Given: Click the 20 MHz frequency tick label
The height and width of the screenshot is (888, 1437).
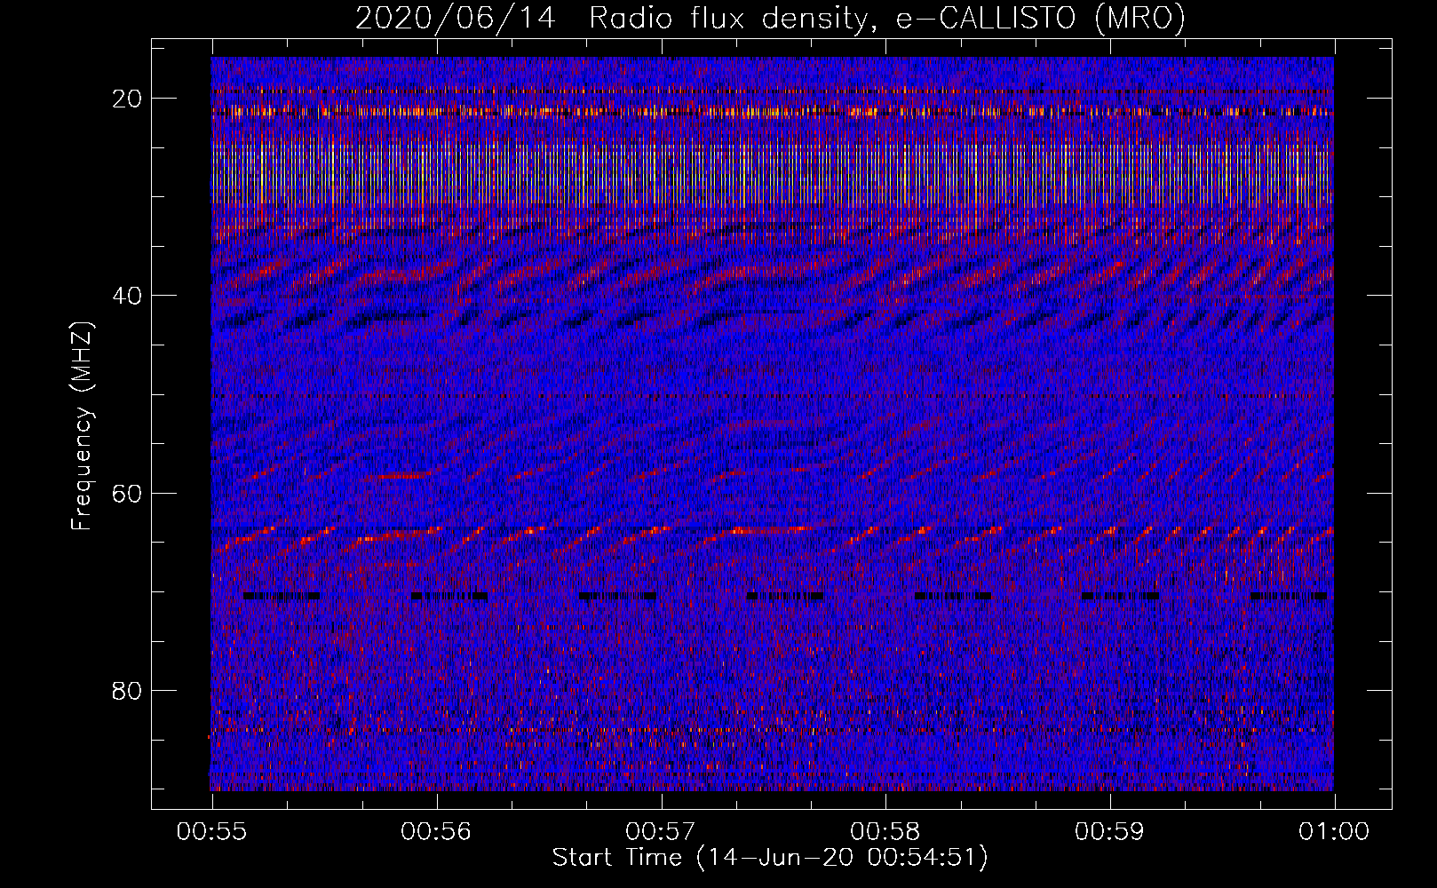Looking at the screenshot, I should [x=127, y=99].
